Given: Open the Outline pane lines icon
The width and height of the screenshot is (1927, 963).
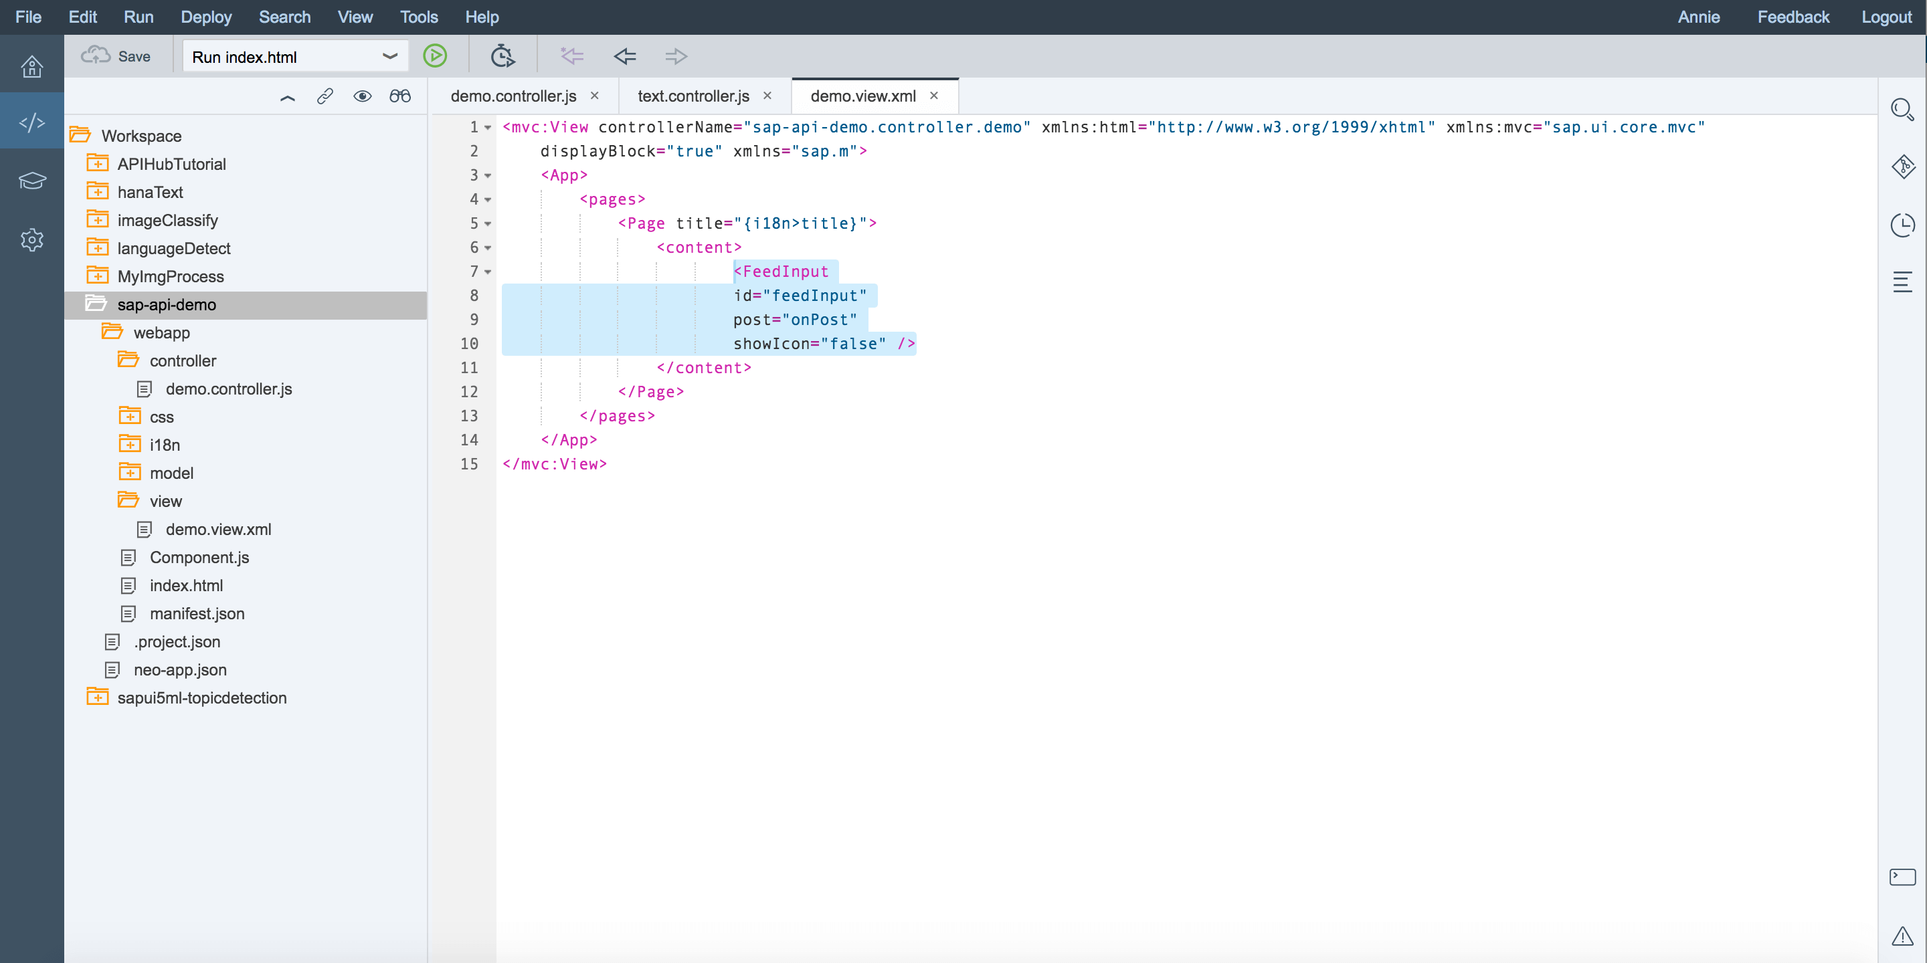Looking at the screenshot, I should 1902,282.
